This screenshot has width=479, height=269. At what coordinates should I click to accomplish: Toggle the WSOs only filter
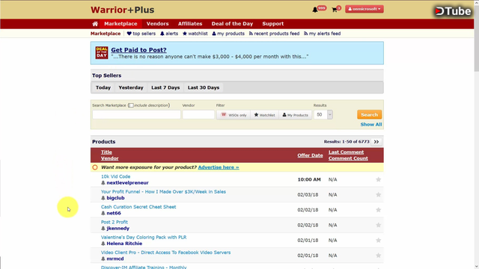[x=234, y=115]
